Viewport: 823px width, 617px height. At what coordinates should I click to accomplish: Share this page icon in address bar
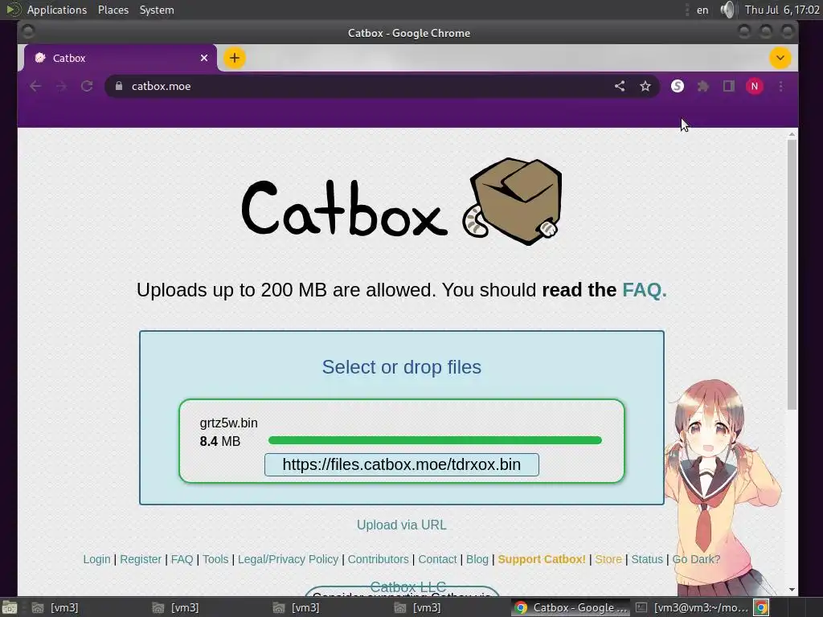coord(620,86)
